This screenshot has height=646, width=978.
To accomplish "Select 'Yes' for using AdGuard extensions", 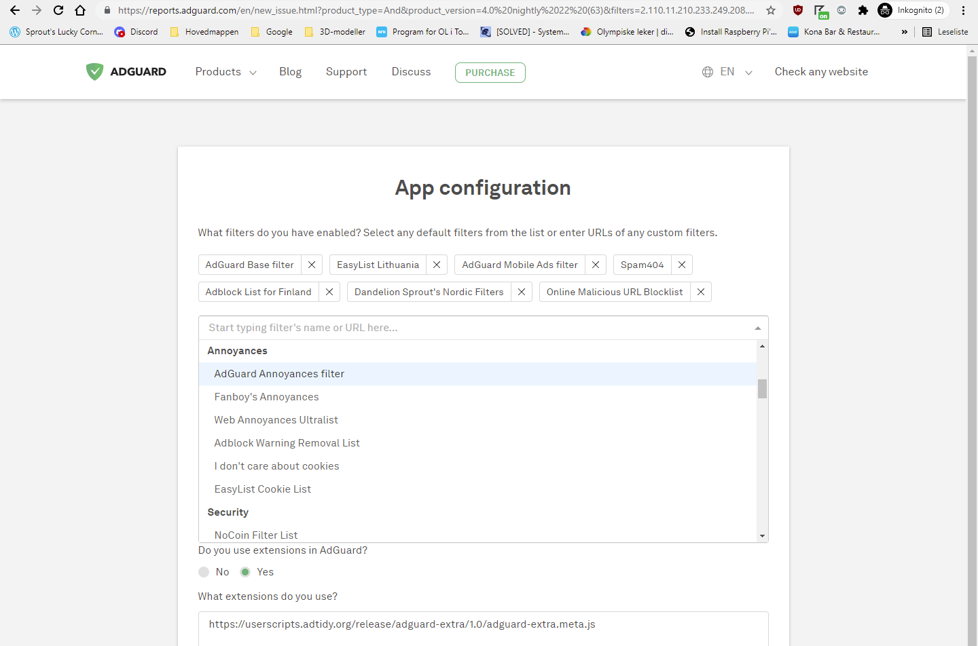I will pyautogui.click(x=245, y=571).
